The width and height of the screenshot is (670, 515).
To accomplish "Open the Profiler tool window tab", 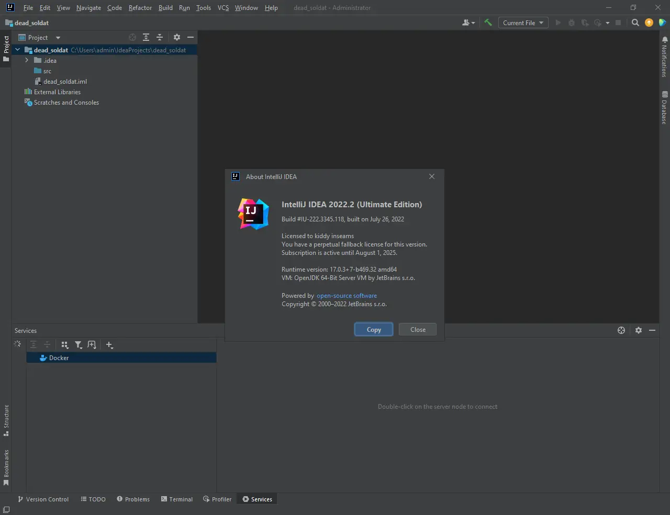I will tap(217, 499).
